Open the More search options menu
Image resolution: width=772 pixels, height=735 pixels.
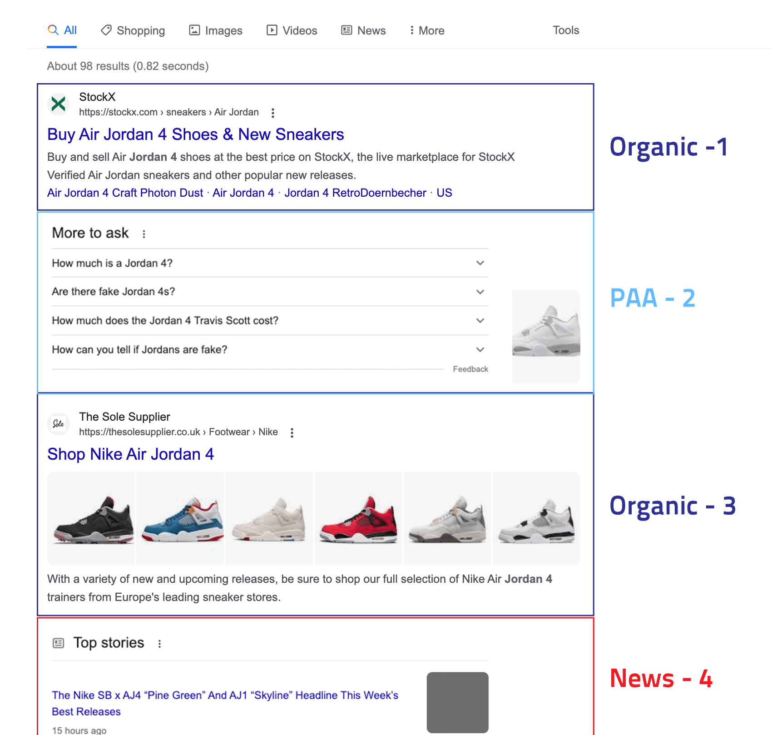pyautogui.click(x=427, y=30)
